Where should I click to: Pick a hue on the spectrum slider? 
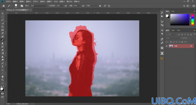[x=193, y=20]
